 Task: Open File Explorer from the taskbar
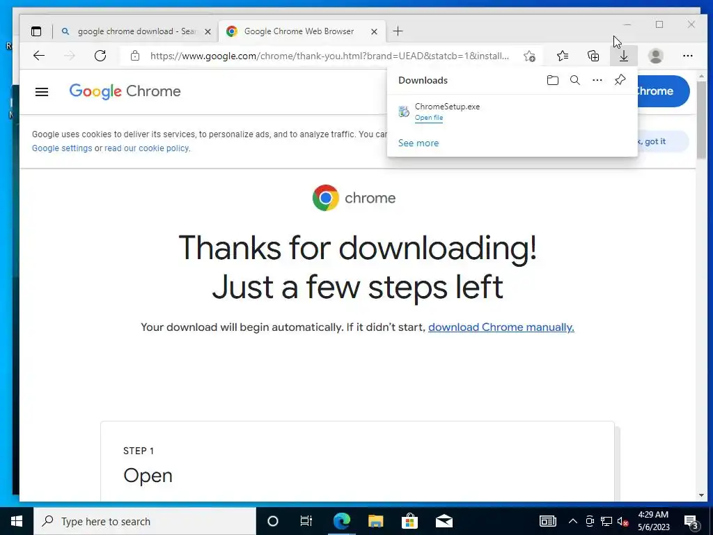point(375,521)
